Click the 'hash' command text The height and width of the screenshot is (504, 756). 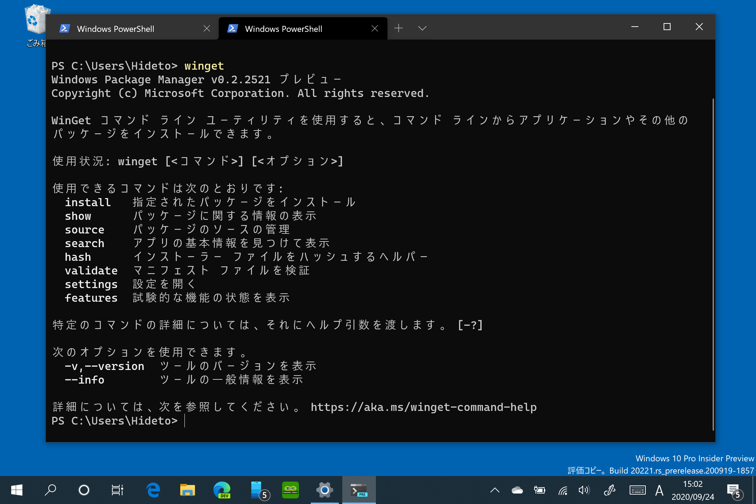click(x=78, y=257)
